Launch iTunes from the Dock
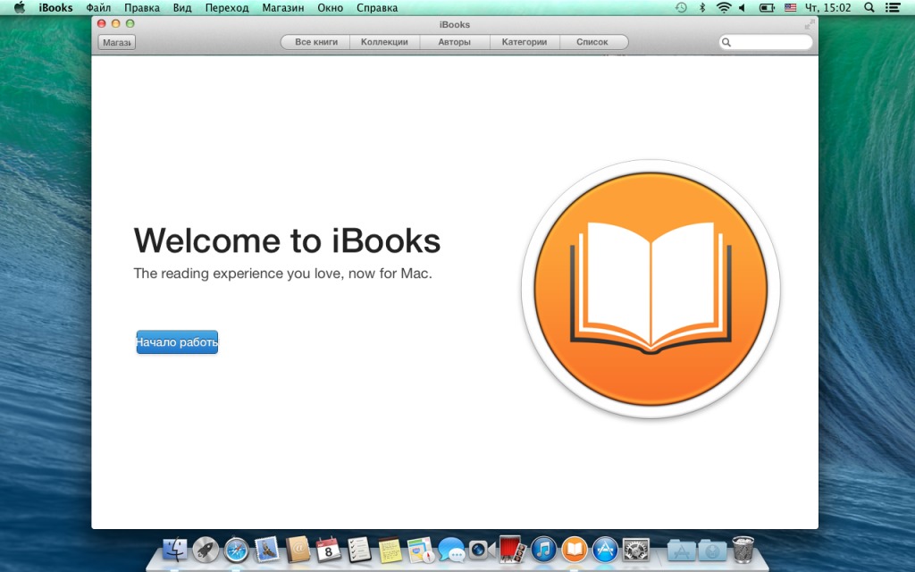Screen dimensions: 915x572 543,549
